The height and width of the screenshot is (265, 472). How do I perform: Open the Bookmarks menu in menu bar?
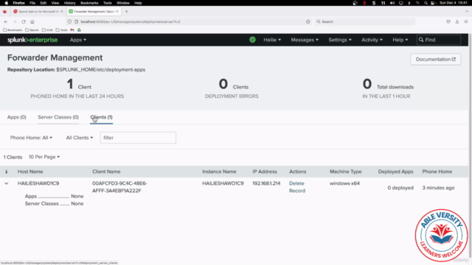pos(89,3)
